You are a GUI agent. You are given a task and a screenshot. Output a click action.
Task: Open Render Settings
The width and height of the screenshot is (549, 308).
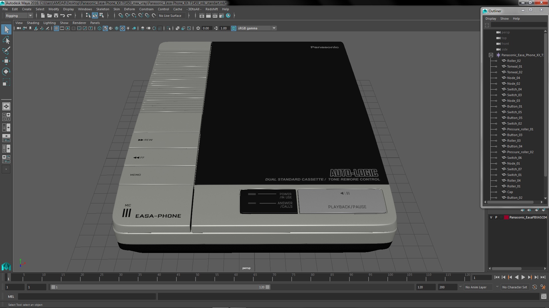point(222,16)
